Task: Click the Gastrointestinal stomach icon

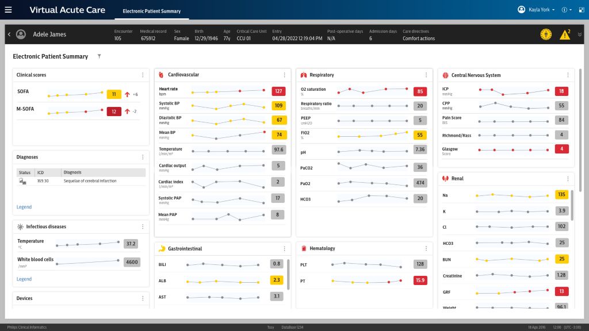Action: coord(162,248)
